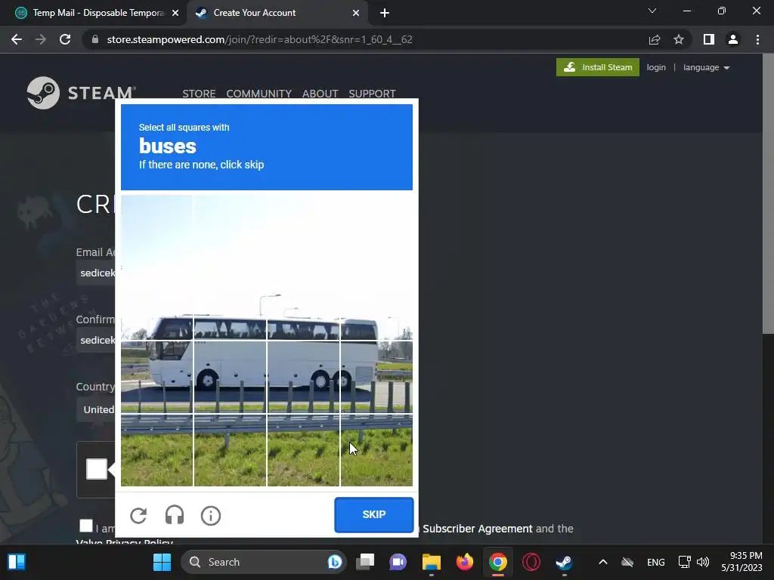Close the Temp Mail tab
Image resolution: width=774 pixels, height=580 pixels.
[175, 14]
